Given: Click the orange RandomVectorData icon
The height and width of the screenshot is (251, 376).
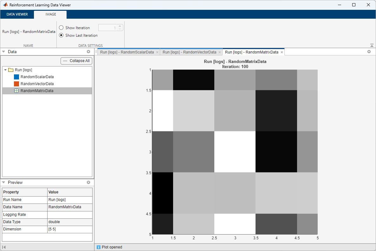Looking at the screenshot, I should pos(16,84).
